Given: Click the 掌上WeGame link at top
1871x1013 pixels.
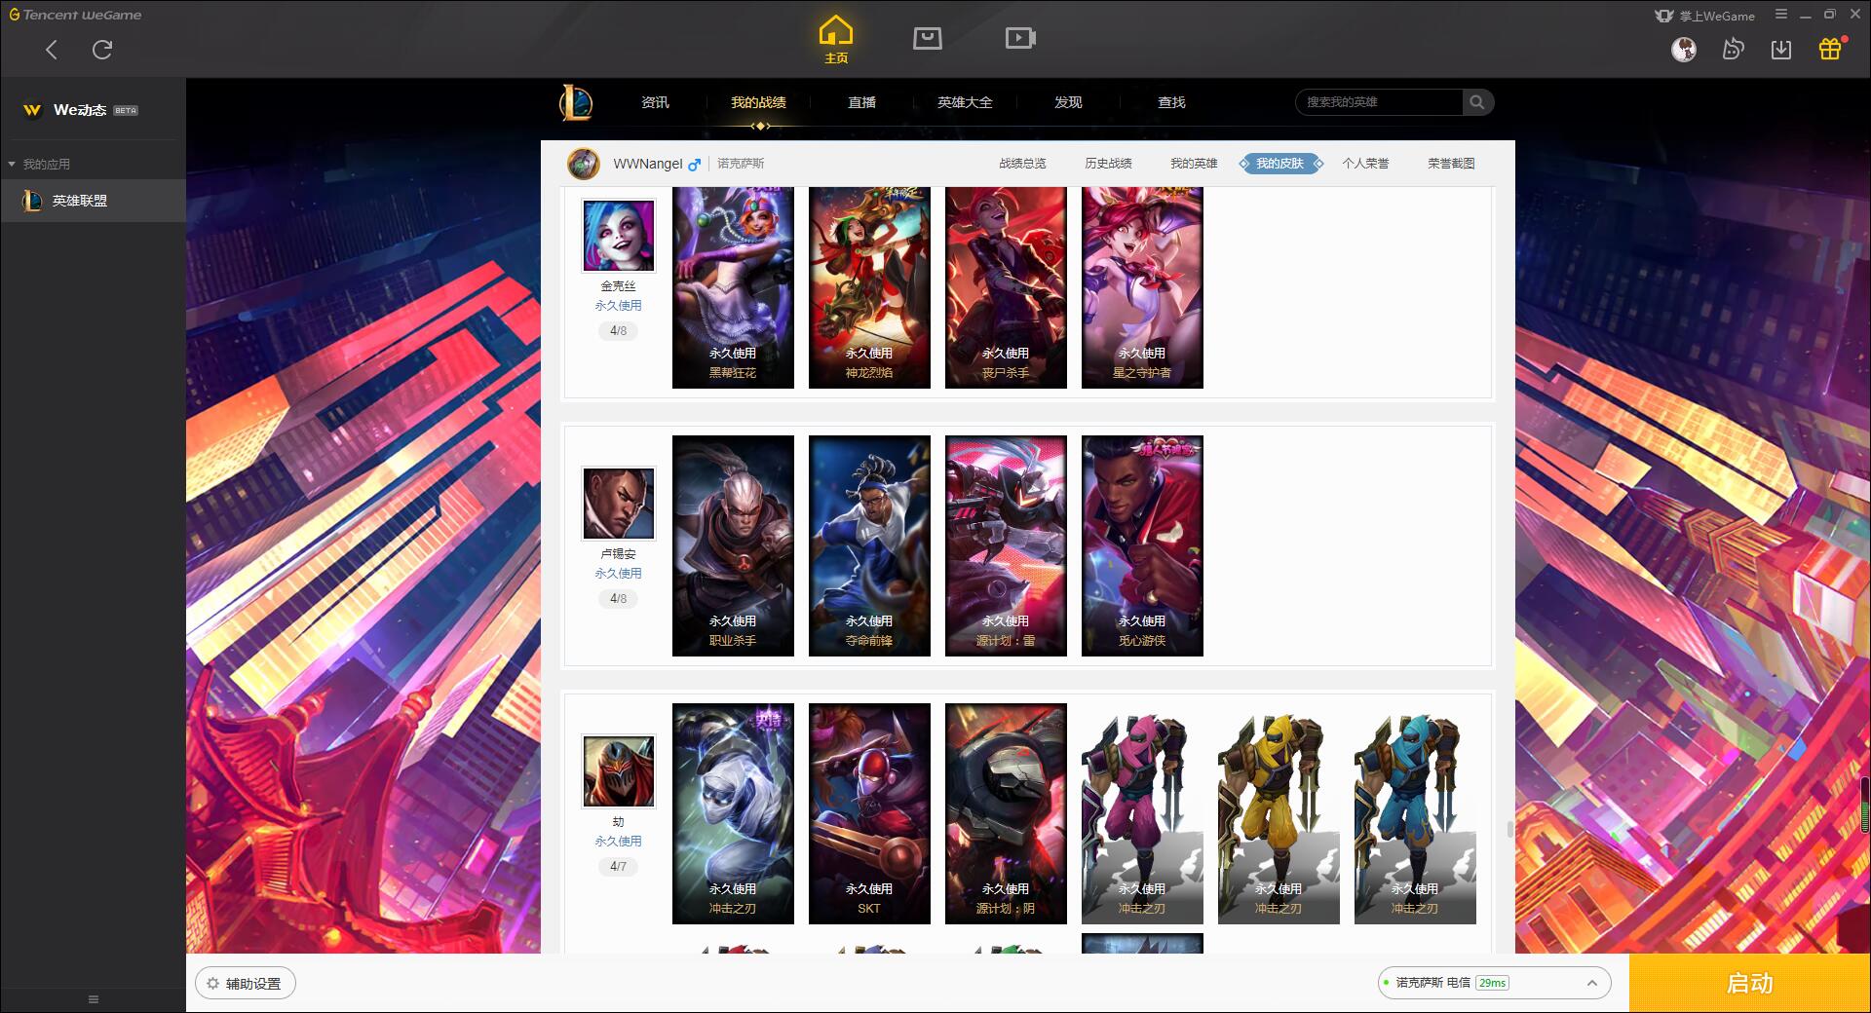Looking at the screenshot, I should coord(1704,16).
